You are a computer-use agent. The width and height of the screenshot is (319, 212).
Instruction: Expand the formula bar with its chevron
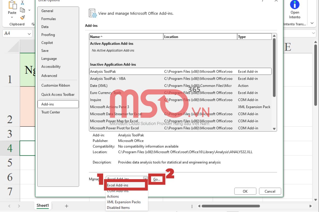[314, 33]
